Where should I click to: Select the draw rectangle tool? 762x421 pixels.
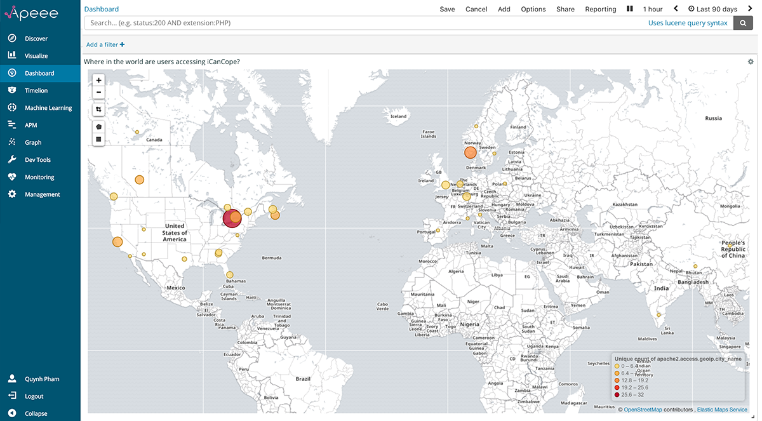click(98, 139)
